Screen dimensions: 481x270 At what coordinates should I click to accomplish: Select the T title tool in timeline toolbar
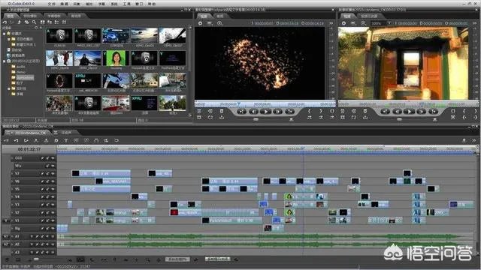click(66, 140)
